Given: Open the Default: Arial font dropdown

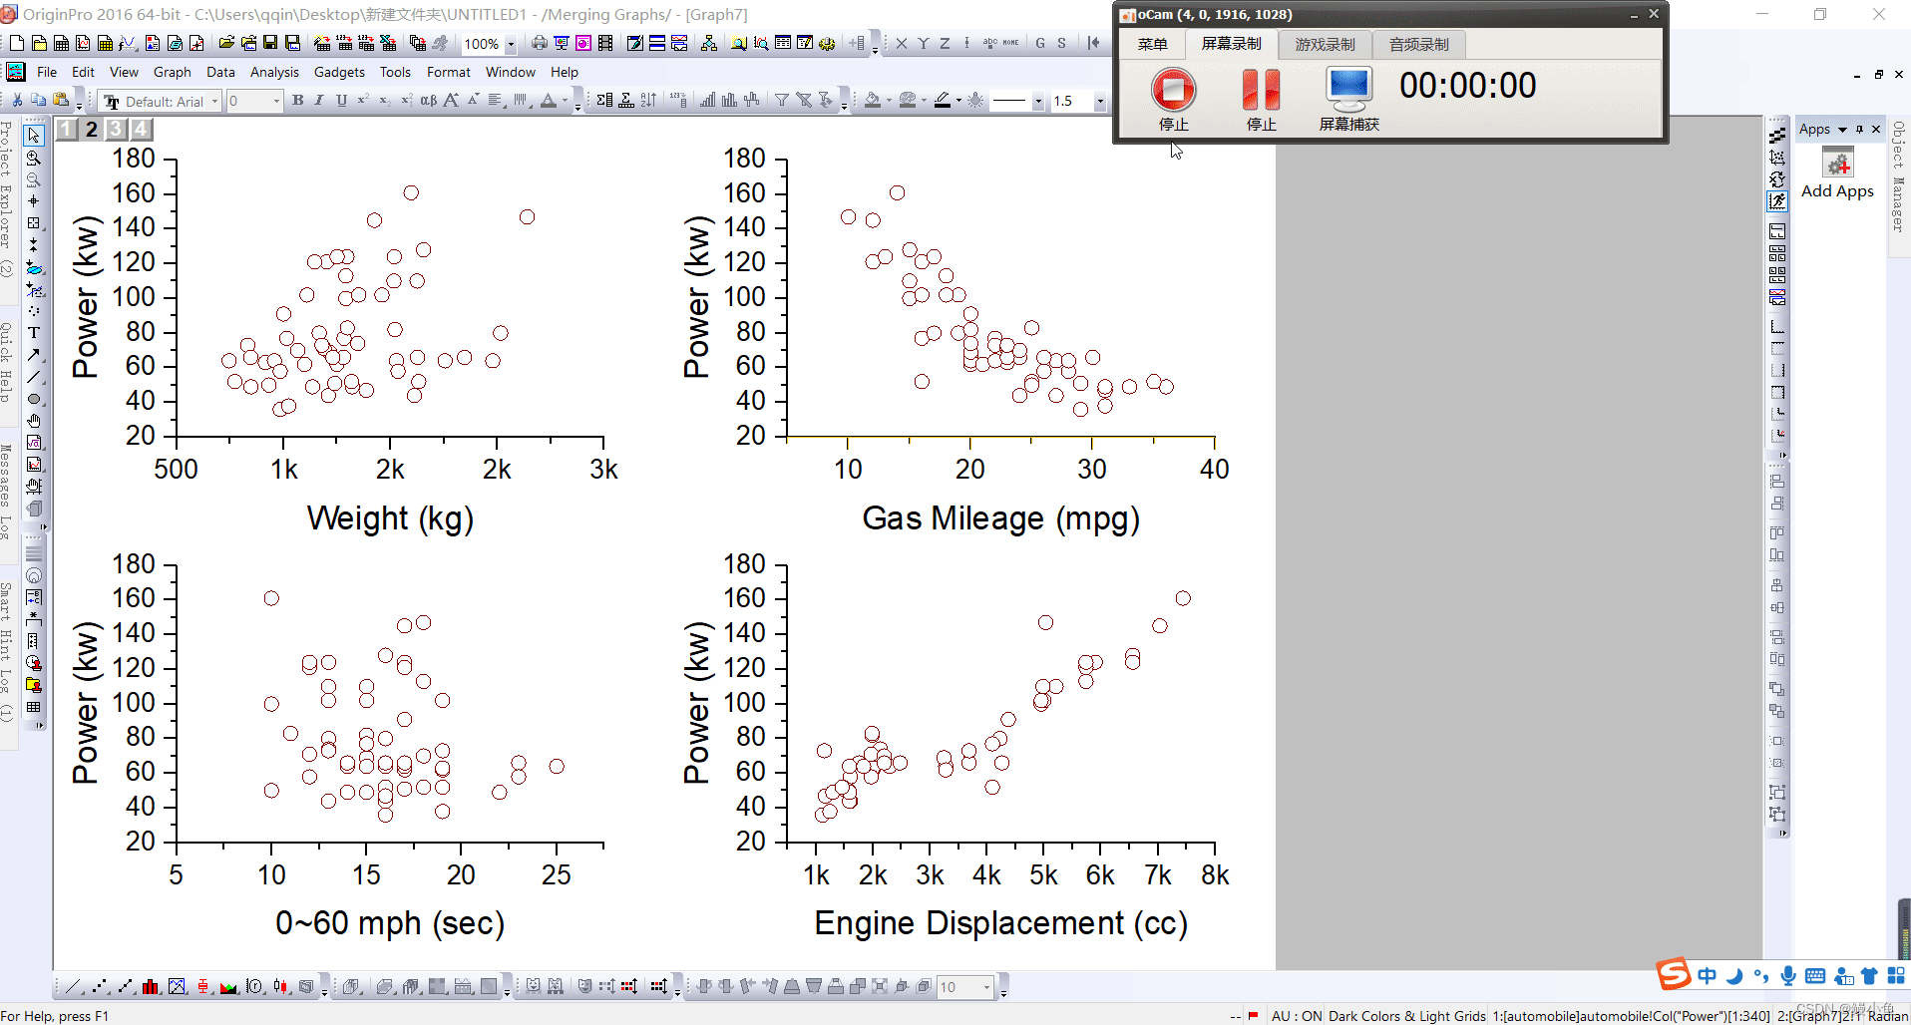Looking at the screenshot, I should 214,101.
